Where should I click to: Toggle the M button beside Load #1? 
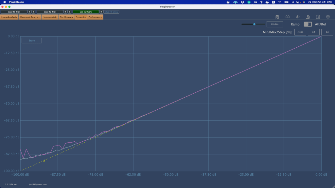(x=29, y=12)
